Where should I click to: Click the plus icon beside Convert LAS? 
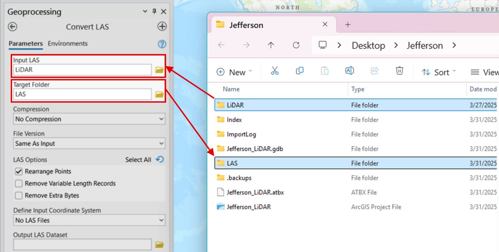(x=162, y=26)
